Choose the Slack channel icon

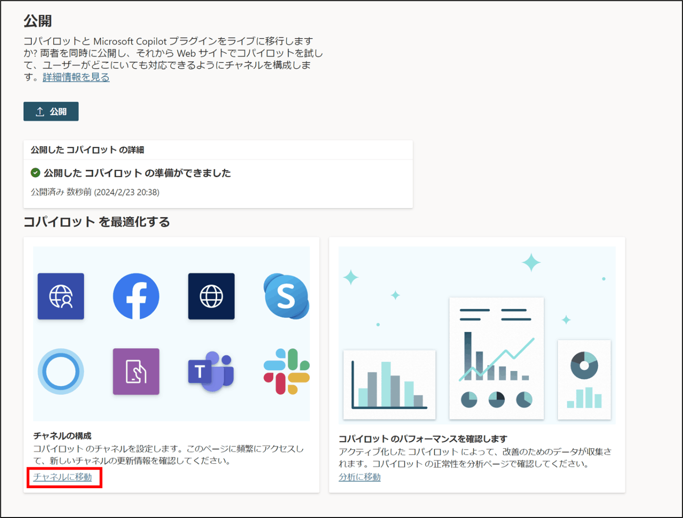286,371
